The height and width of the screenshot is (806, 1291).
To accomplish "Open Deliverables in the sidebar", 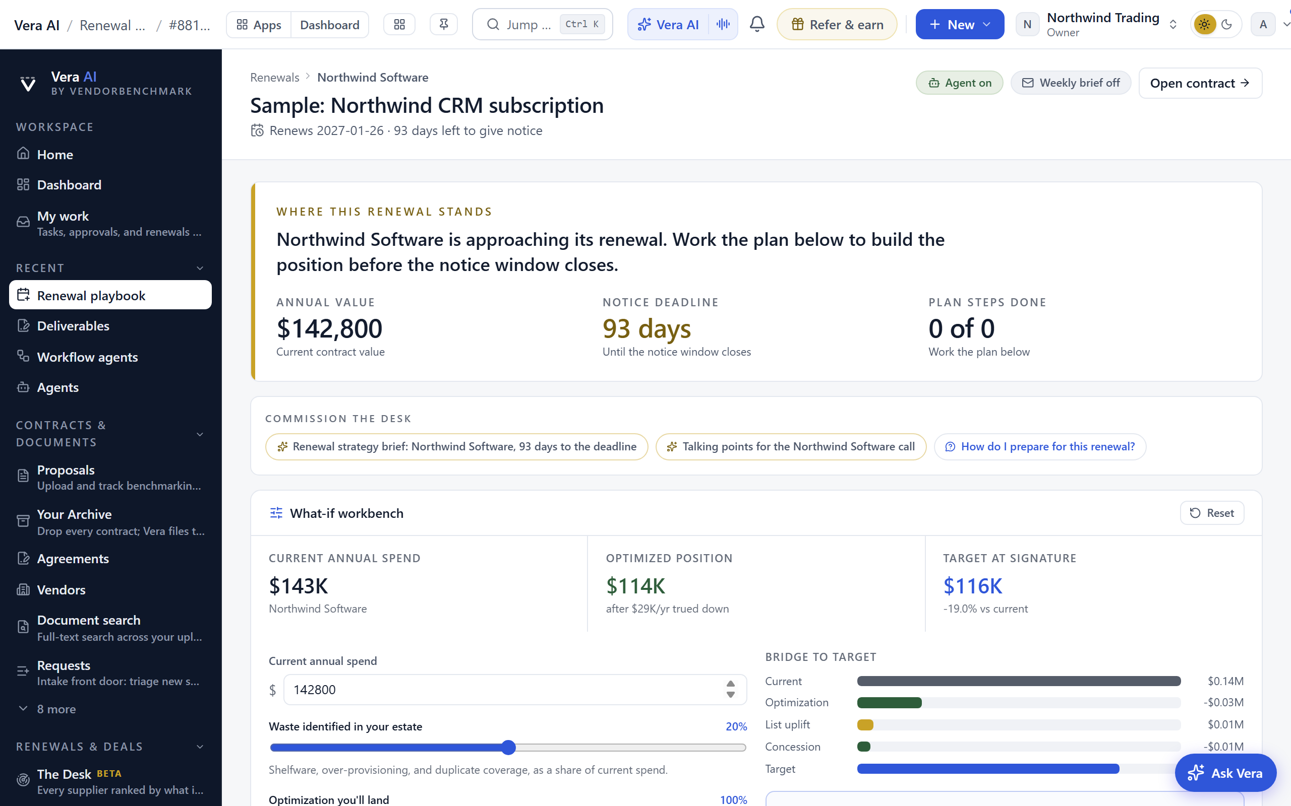I will pos(110,326).
